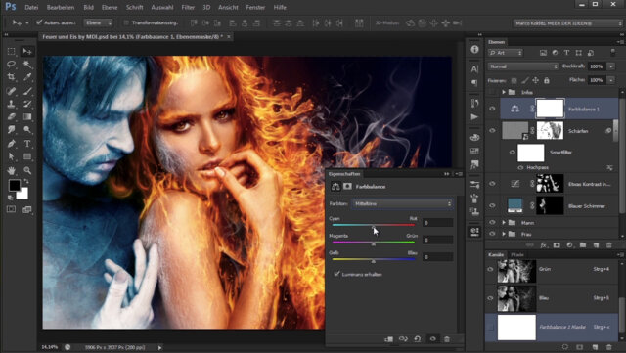Select the Farbbalance 1 Maske channel
The width and height of the screenshot is (626, 353).
552,328
